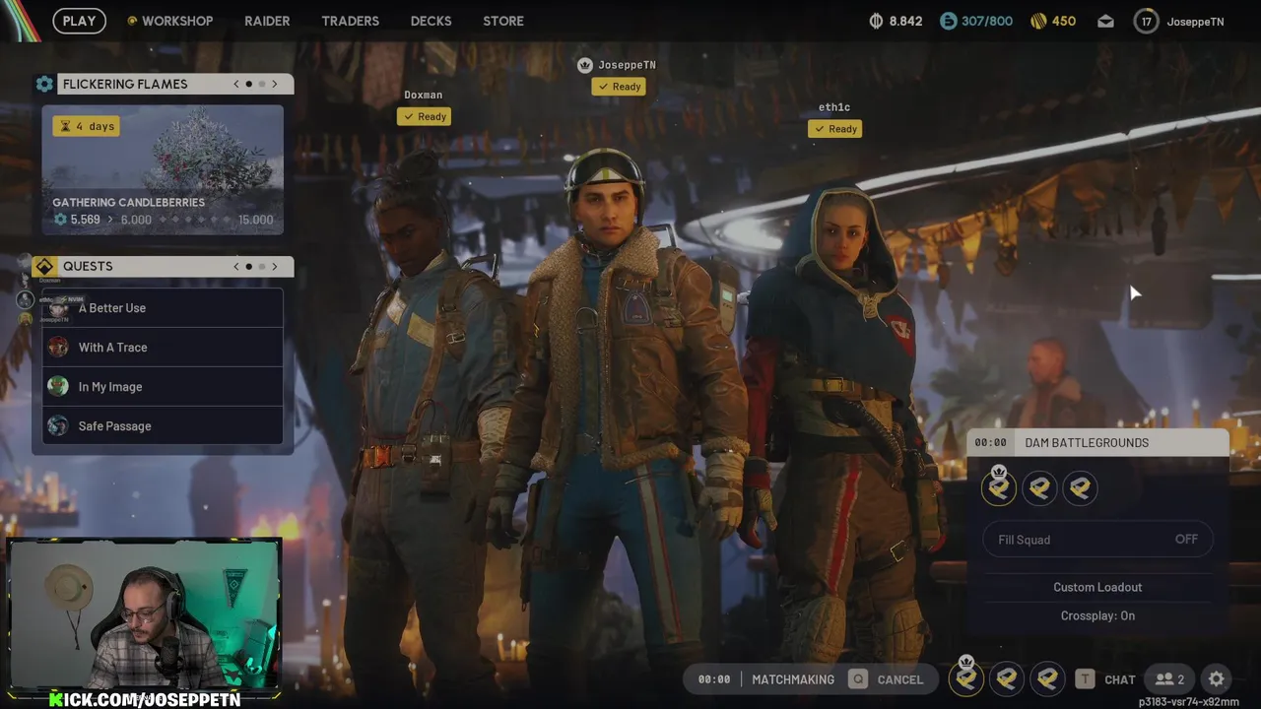Open JoseppeTN player level 17 badge
This screenshot has width=1261, height=709.
[1146, 21]
